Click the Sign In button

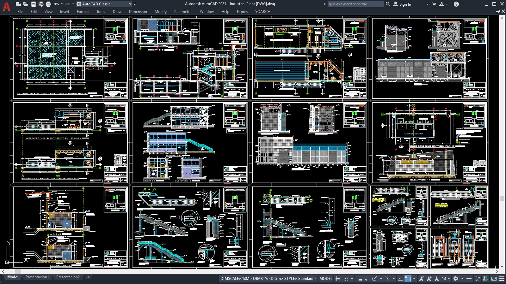[402, 4]
